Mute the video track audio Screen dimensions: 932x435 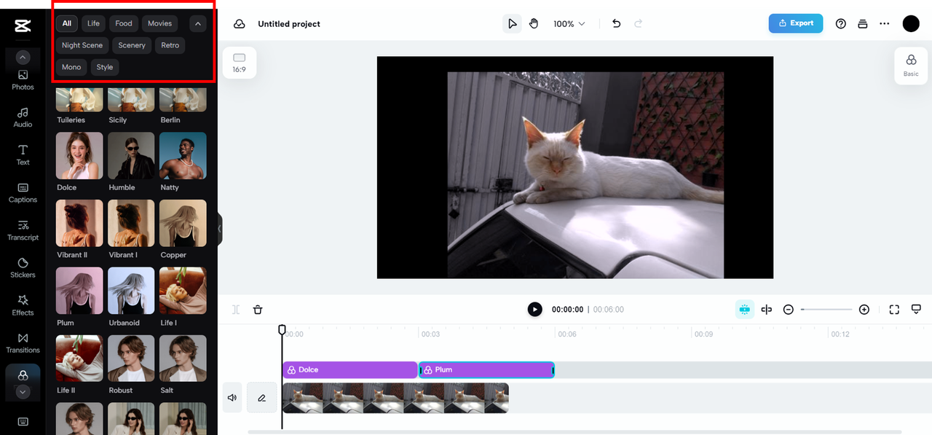point(232,398)
